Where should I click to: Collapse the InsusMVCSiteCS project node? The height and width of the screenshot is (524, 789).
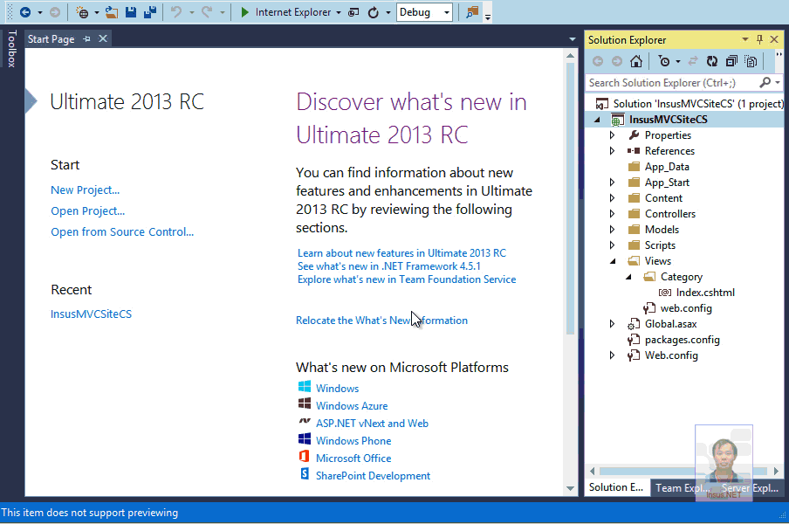click(597, 120)
